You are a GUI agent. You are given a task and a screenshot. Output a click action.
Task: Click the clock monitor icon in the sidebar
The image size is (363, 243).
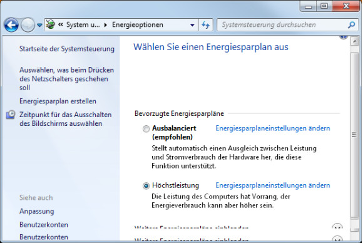coord(11,115)
